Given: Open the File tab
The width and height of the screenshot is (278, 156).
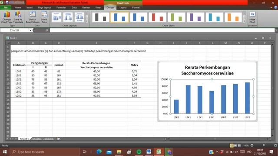Looking at the screenshot, I should (x=6, y=8).
